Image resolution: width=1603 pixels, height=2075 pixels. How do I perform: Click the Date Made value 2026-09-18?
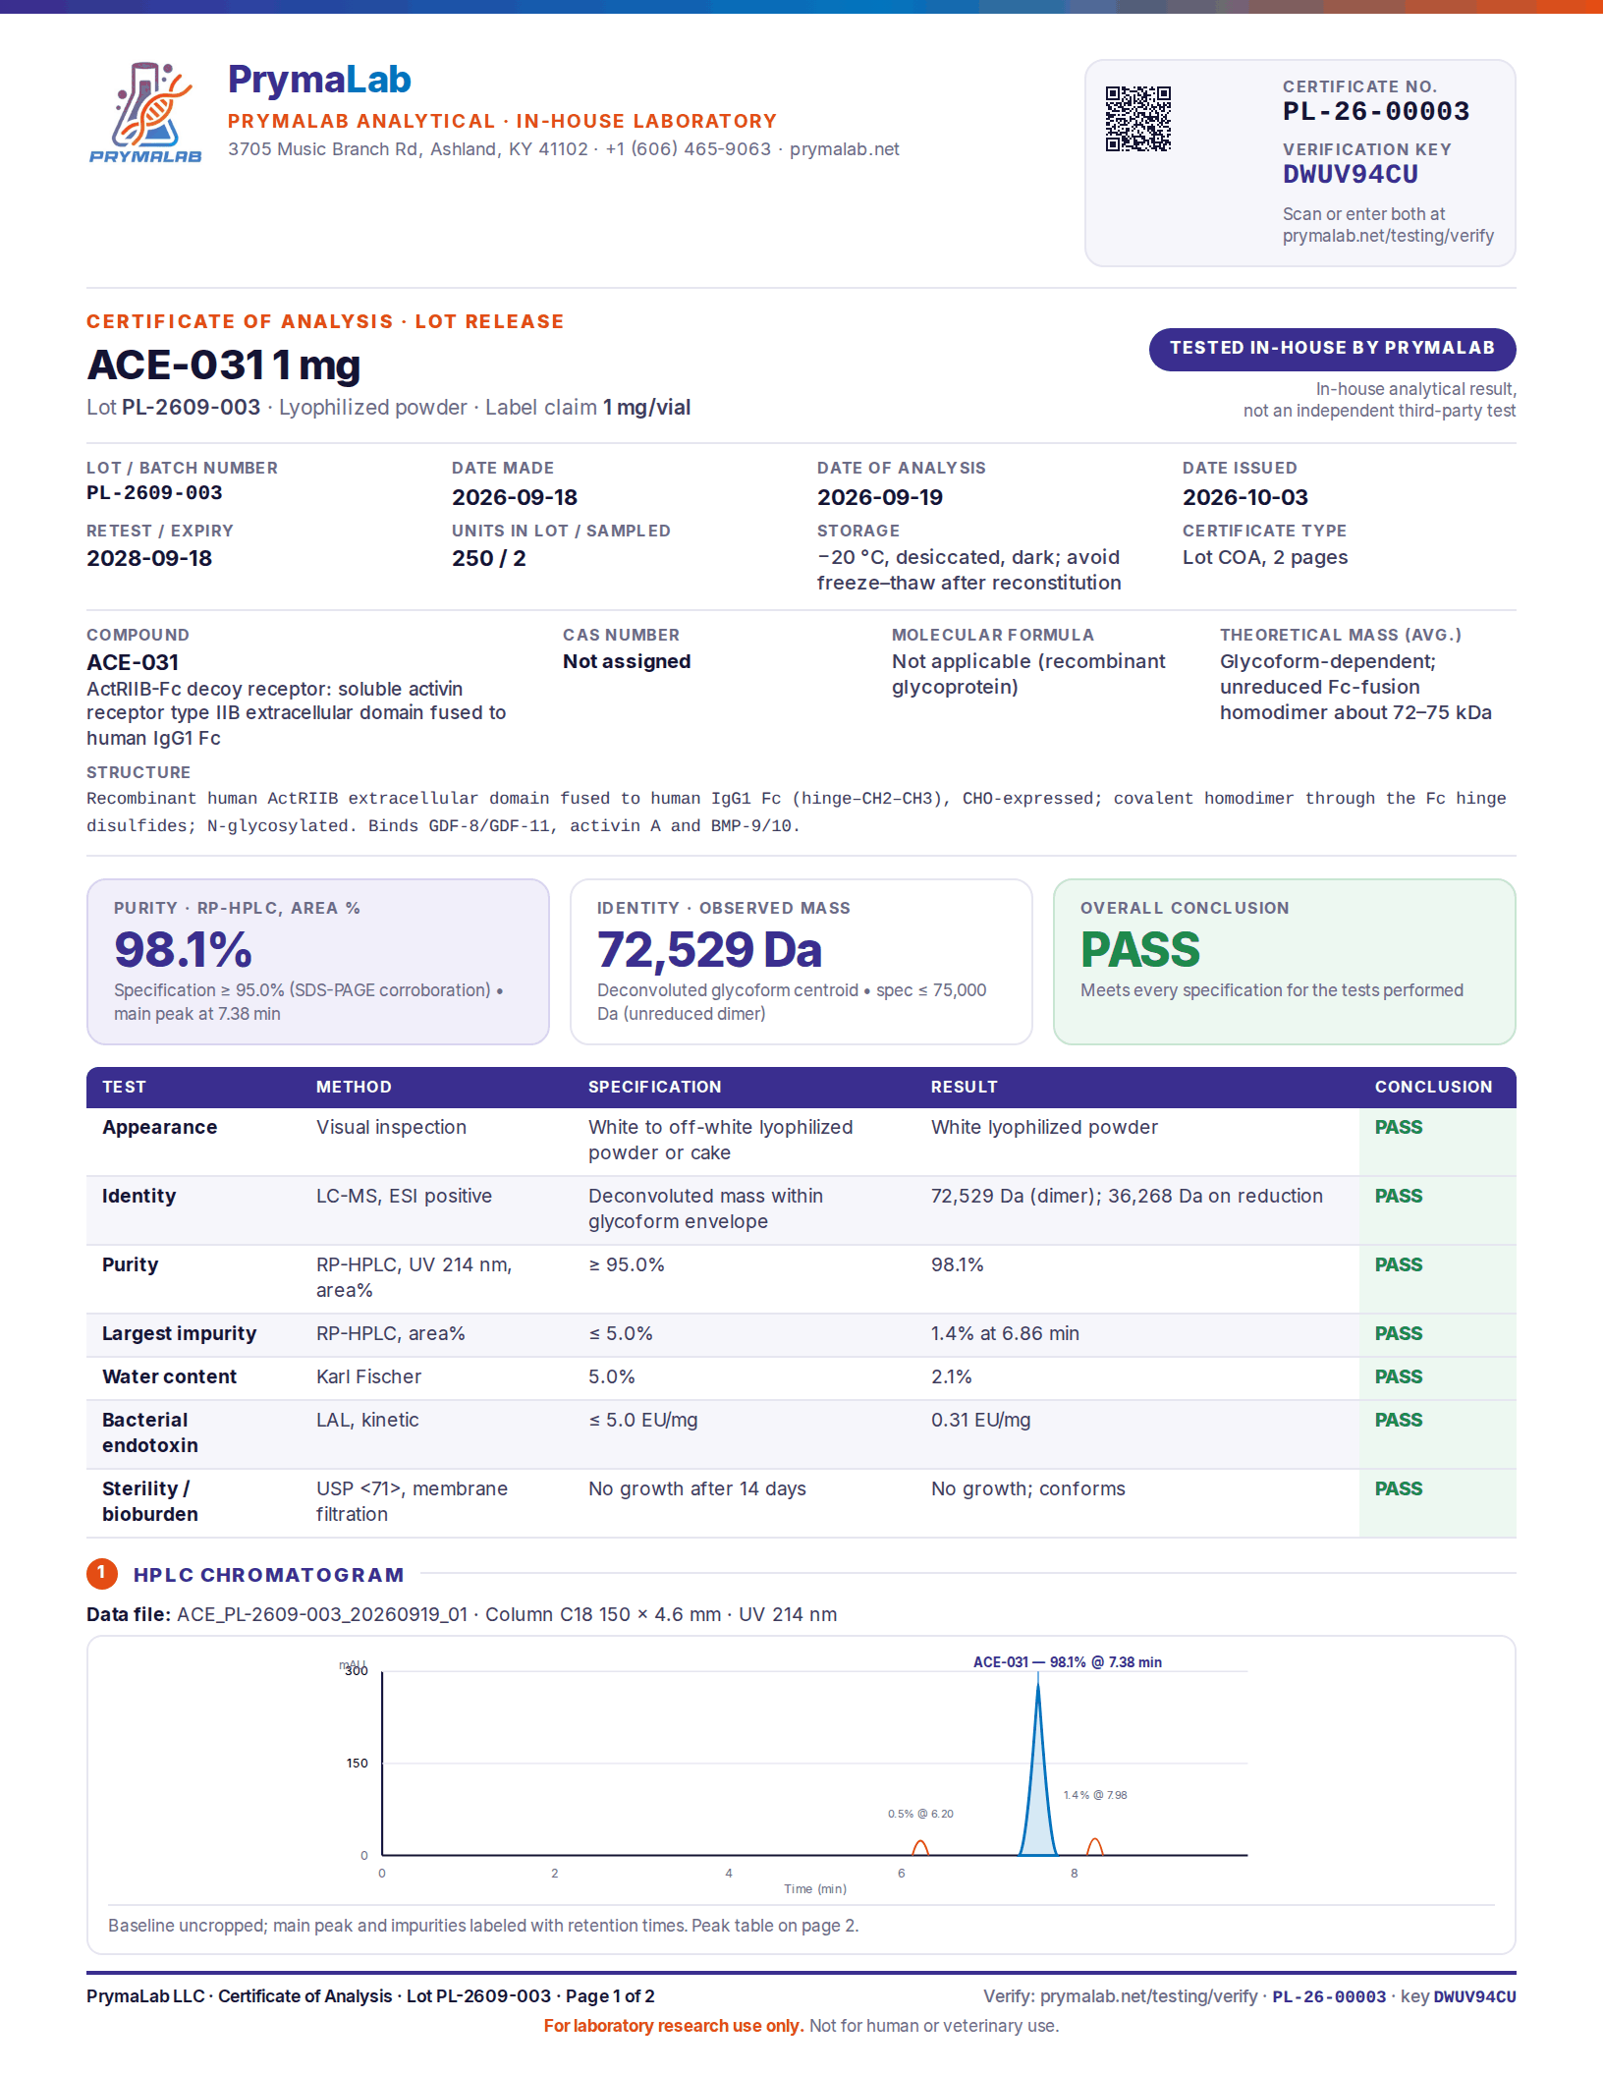pyautogui.click(x=515, y=497)
